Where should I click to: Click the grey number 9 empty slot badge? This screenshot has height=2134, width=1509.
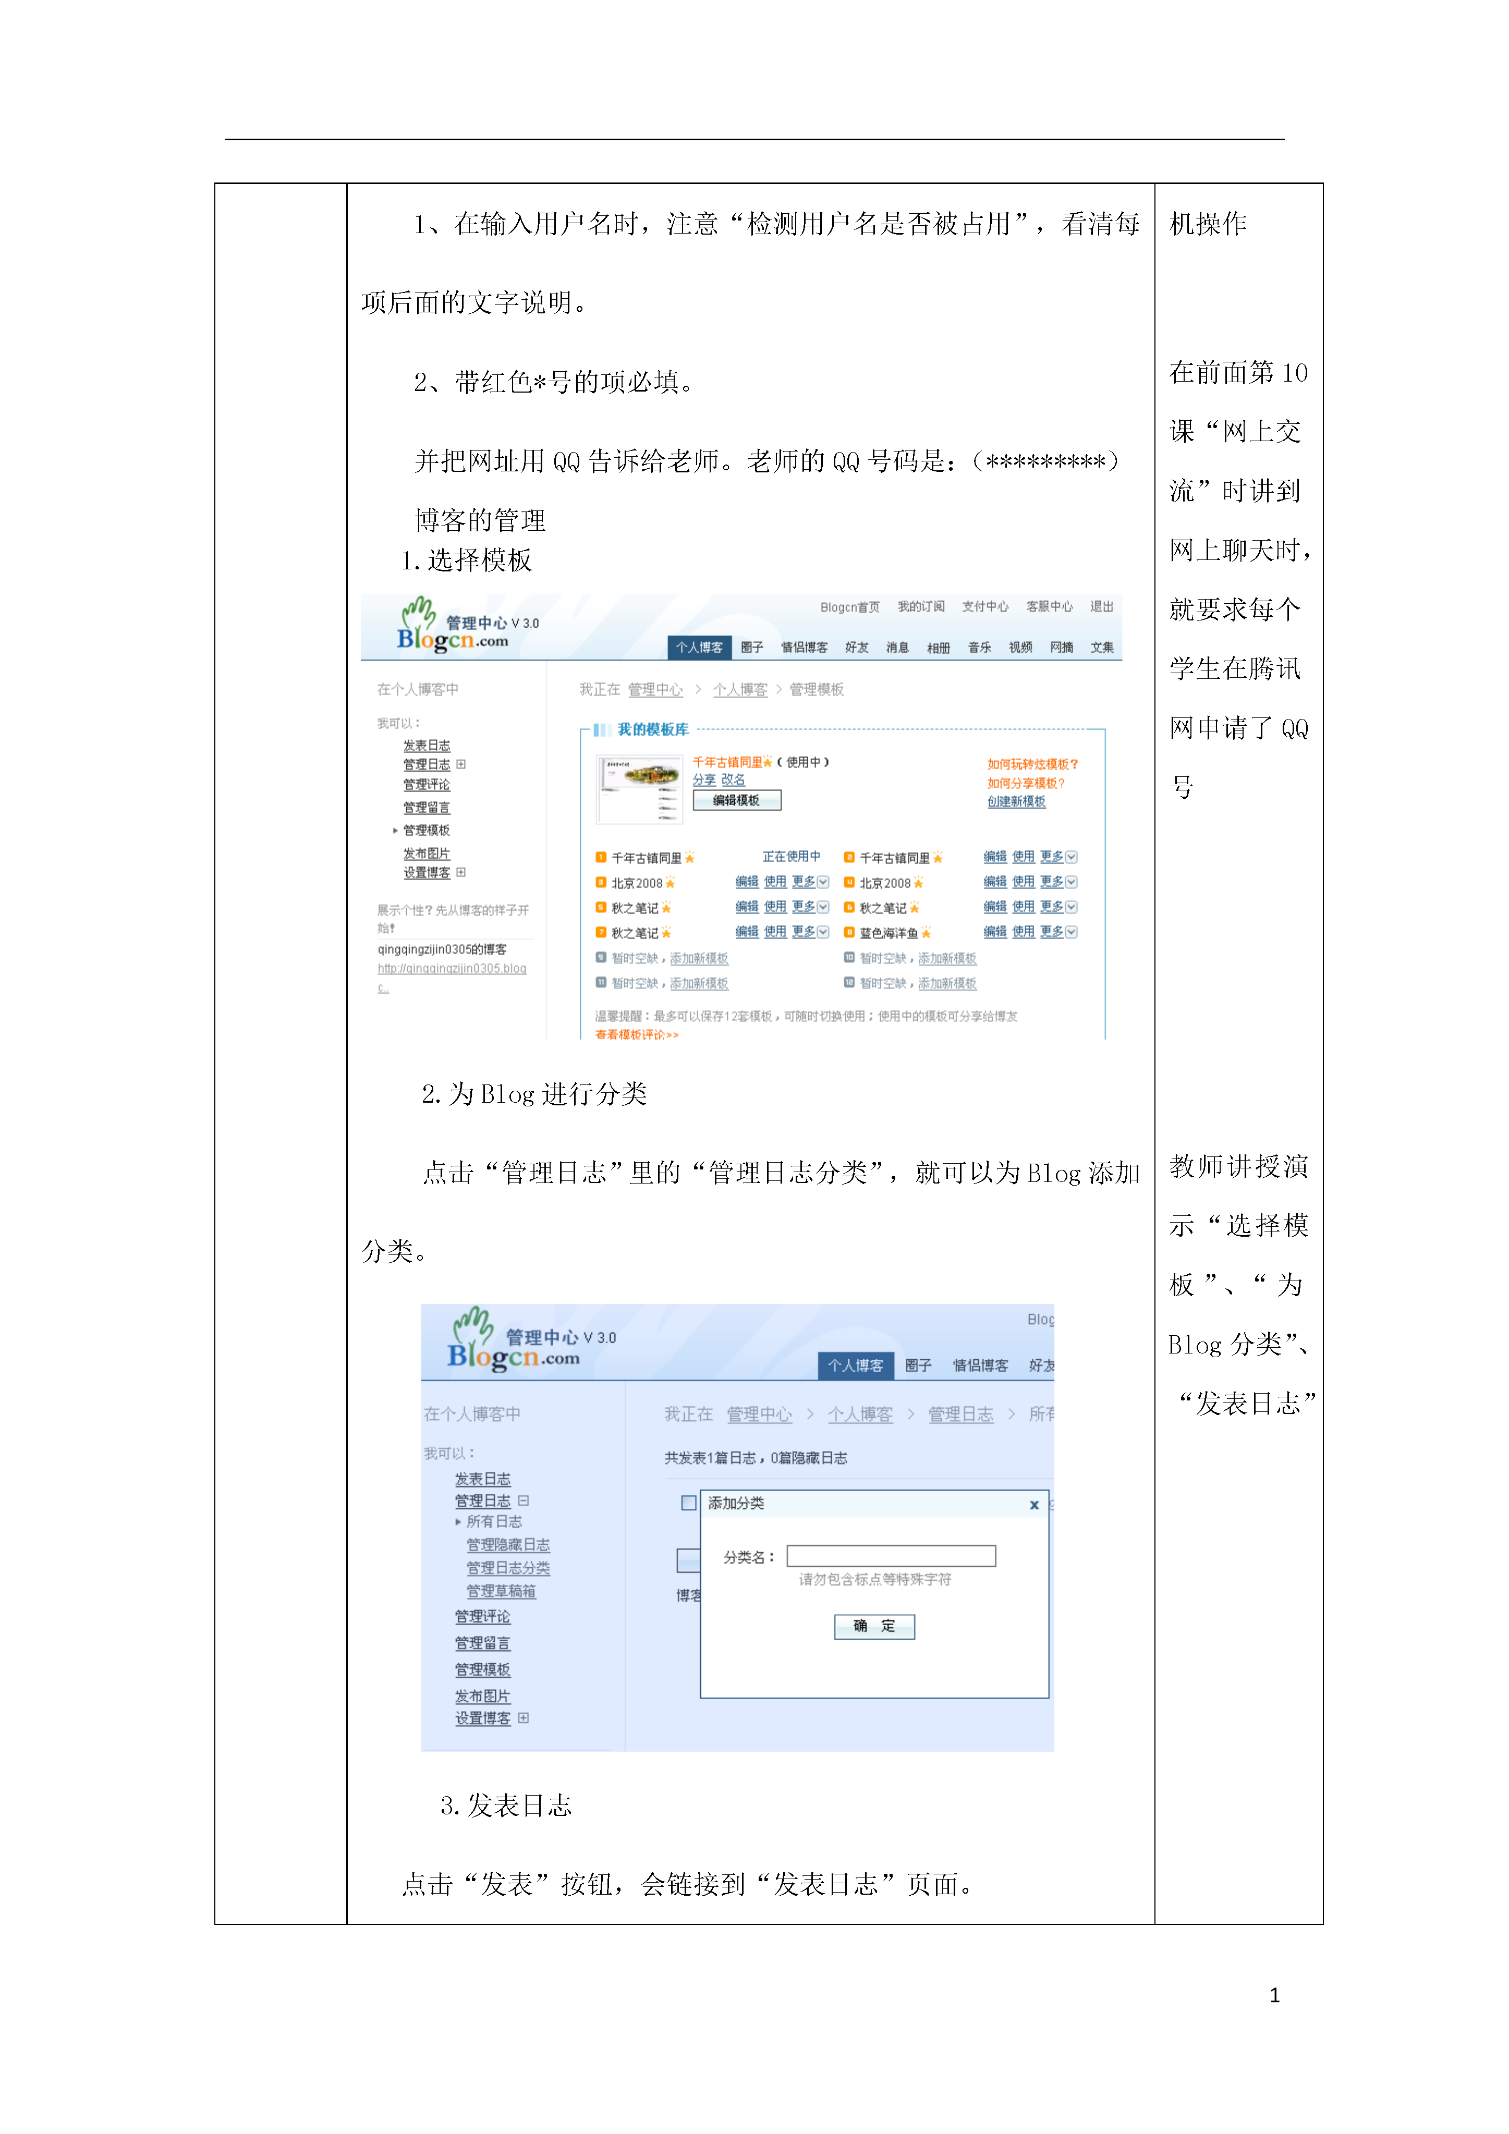click(601, 957)
